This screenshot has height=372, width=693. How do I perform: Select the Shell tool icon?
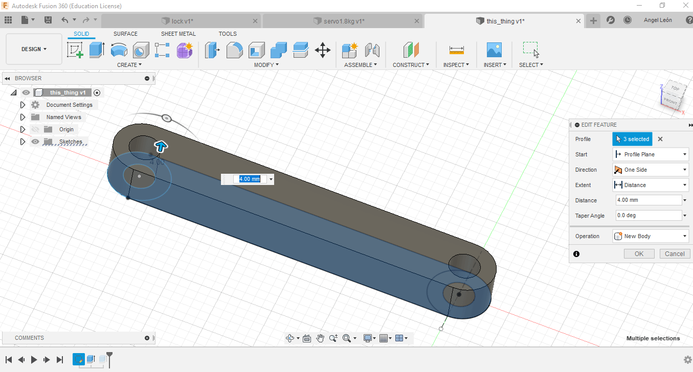point(256,50)
